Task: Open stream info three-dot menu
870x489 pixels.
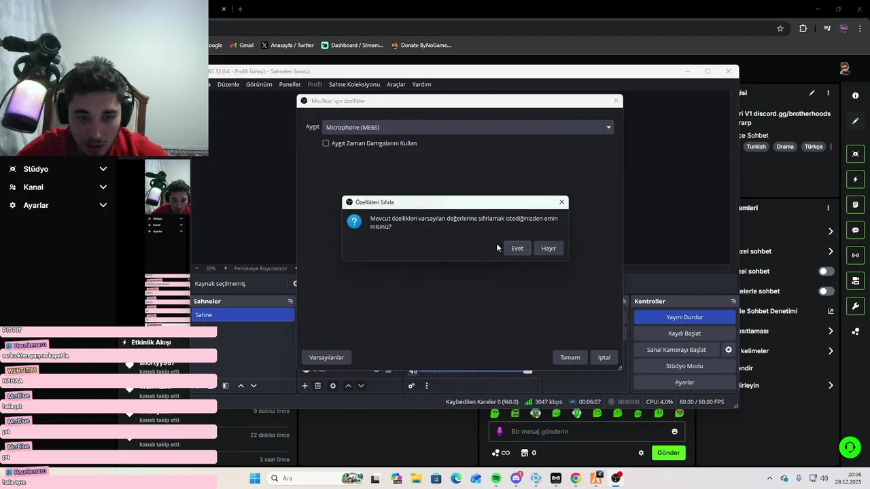Action: click(x=828, y=93)
